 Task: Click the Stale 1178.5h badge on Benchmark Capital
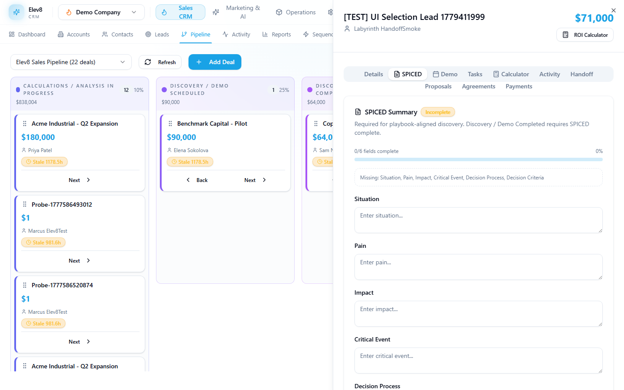(x=190, y=162)
